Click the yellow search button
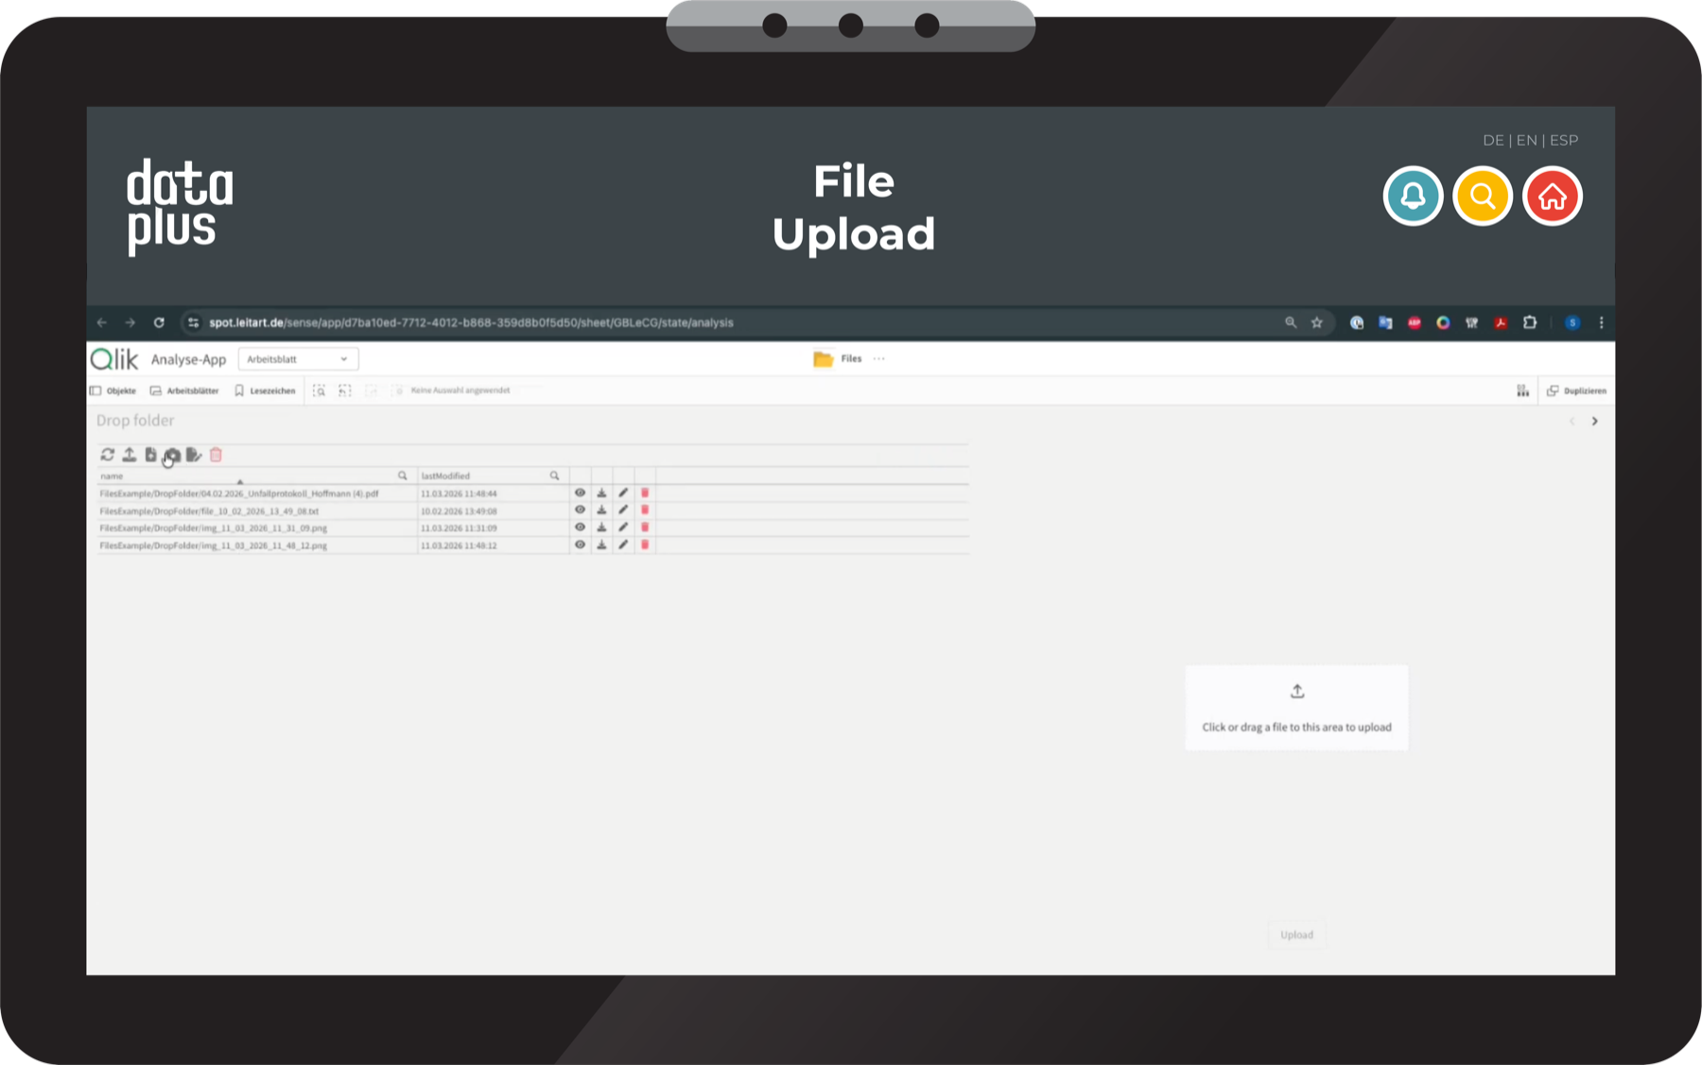 click(x=1483, y=196)
